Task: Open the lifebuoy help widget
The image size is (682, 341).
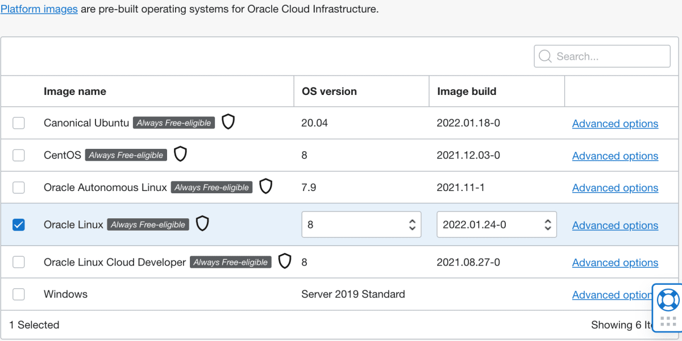Action: [x=668, y=300]
